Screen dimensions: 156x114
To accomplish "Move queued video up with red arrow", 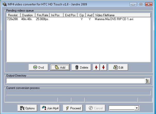I will [96, 68].
